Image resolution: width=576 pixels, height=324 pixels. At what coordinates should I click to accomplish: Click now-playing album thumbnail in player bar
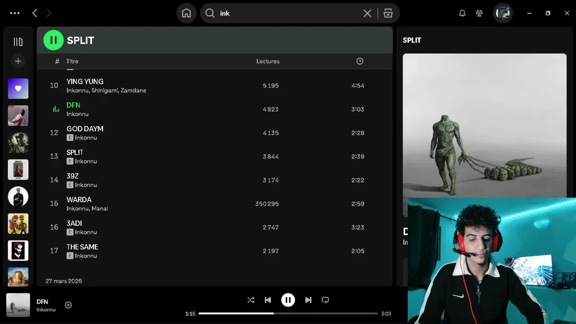tap(18, 305)
